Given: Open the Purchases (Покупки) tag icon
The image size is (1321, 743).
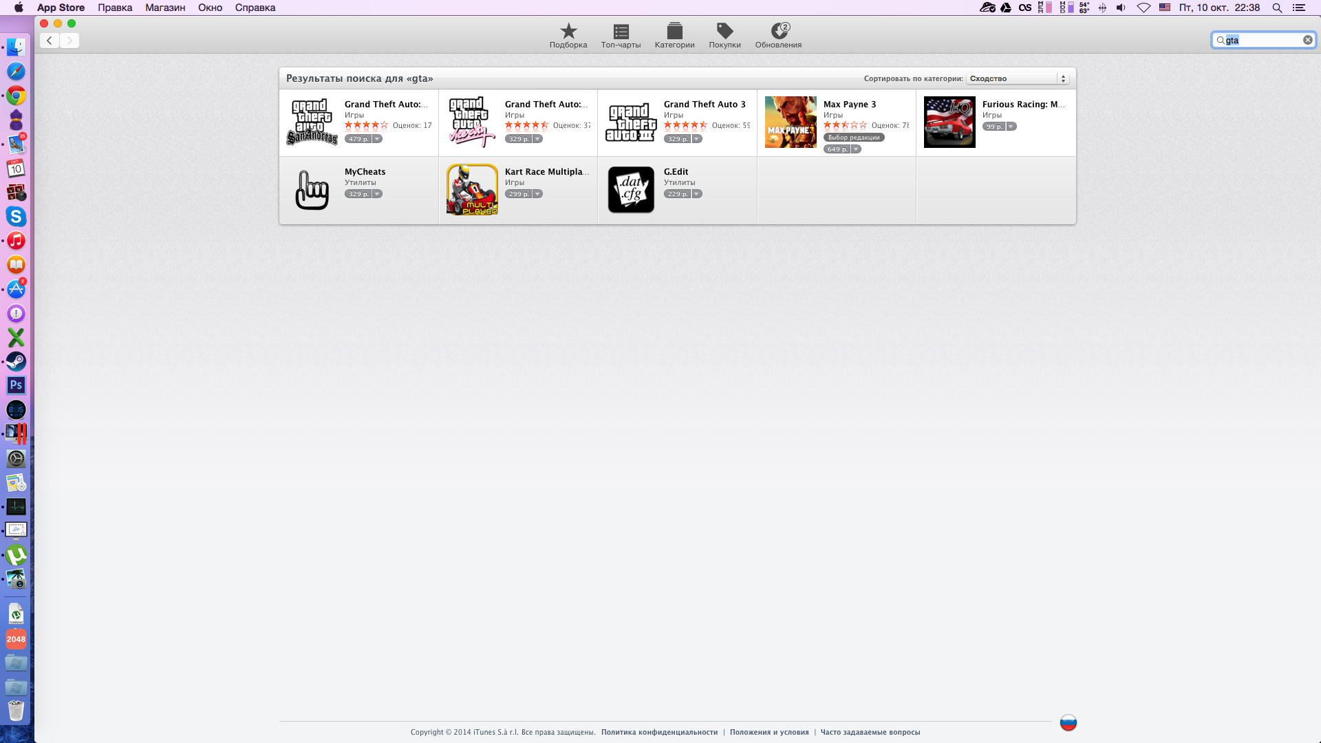Looking at the screenshot, I should (724, 32).
